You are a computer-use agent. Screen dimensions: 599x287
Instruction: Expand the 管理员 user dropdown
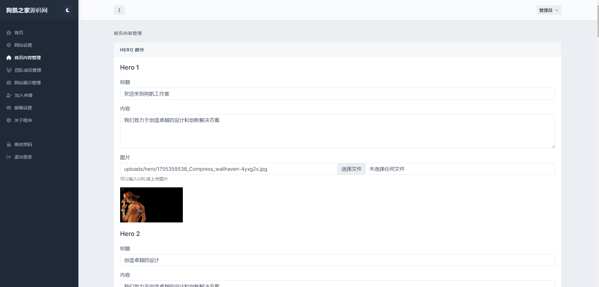[x=549, y=10]
